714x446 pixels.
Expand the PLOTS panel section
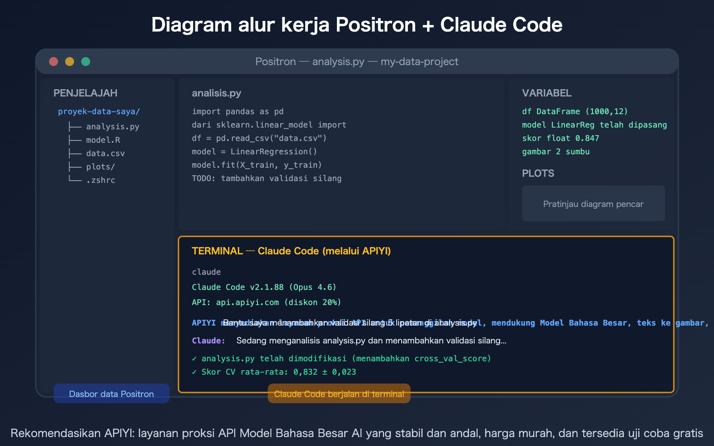click(x=538, y=173)
